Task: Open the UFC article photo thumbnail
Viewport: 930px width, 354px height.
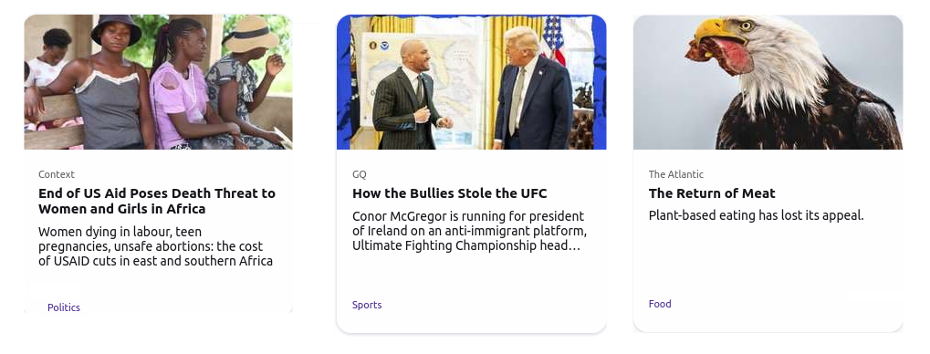Action: (472, 82)
